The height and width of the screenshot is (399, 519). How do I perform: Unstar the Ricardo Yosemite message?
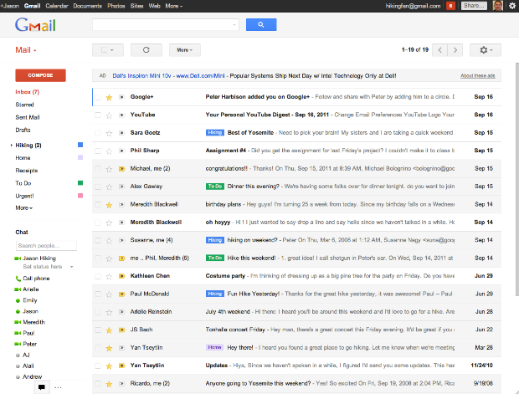(x=109, y=384)
